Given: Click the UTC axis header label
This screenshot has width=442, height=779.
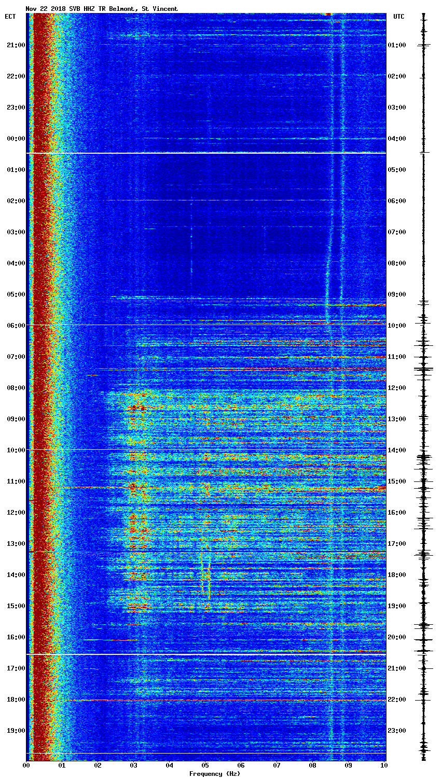Looking at the screenshot, I should point(398,17).
